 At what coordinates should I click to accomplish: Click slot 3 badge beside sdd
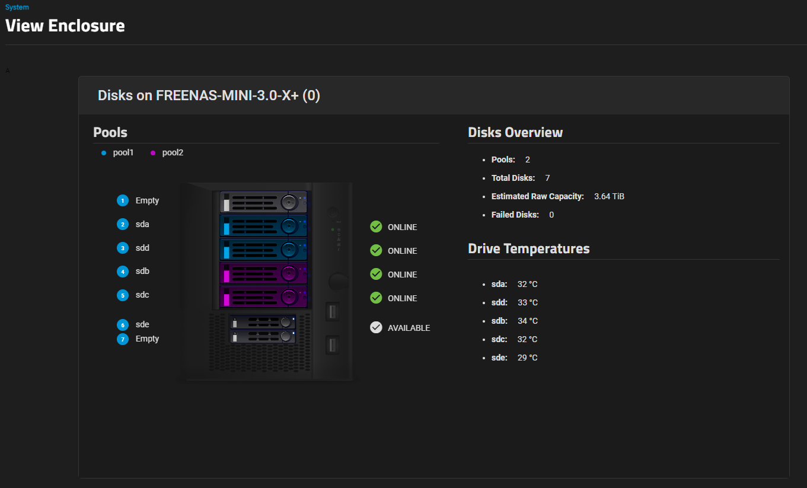[123, 248]
